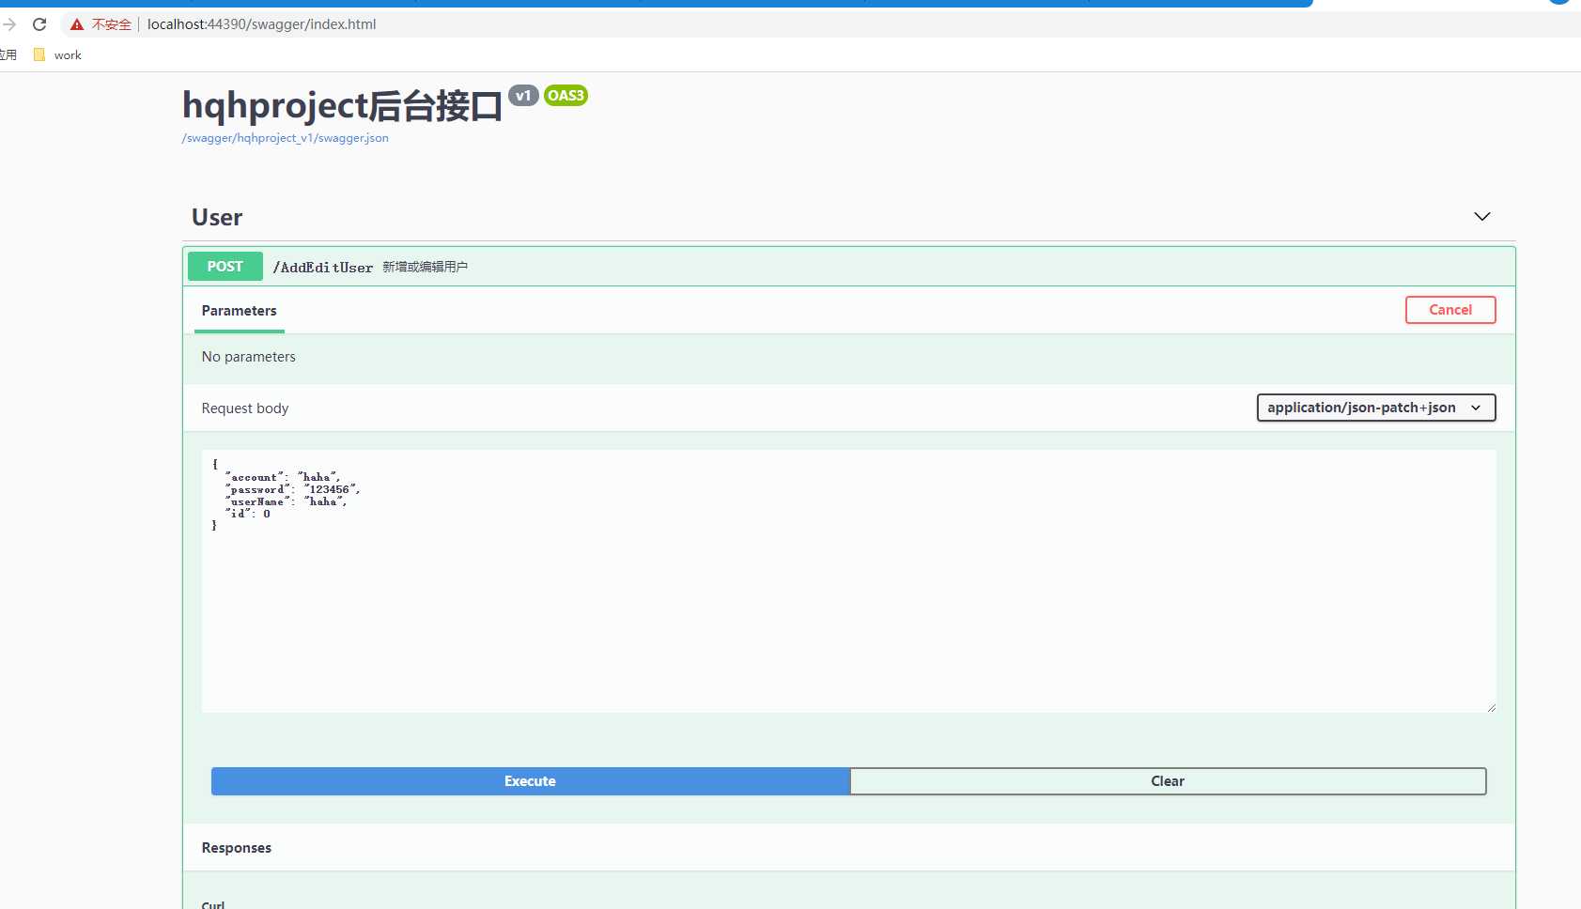Clear the request results
This screenshot has height=909, width=1581.
1168,781
